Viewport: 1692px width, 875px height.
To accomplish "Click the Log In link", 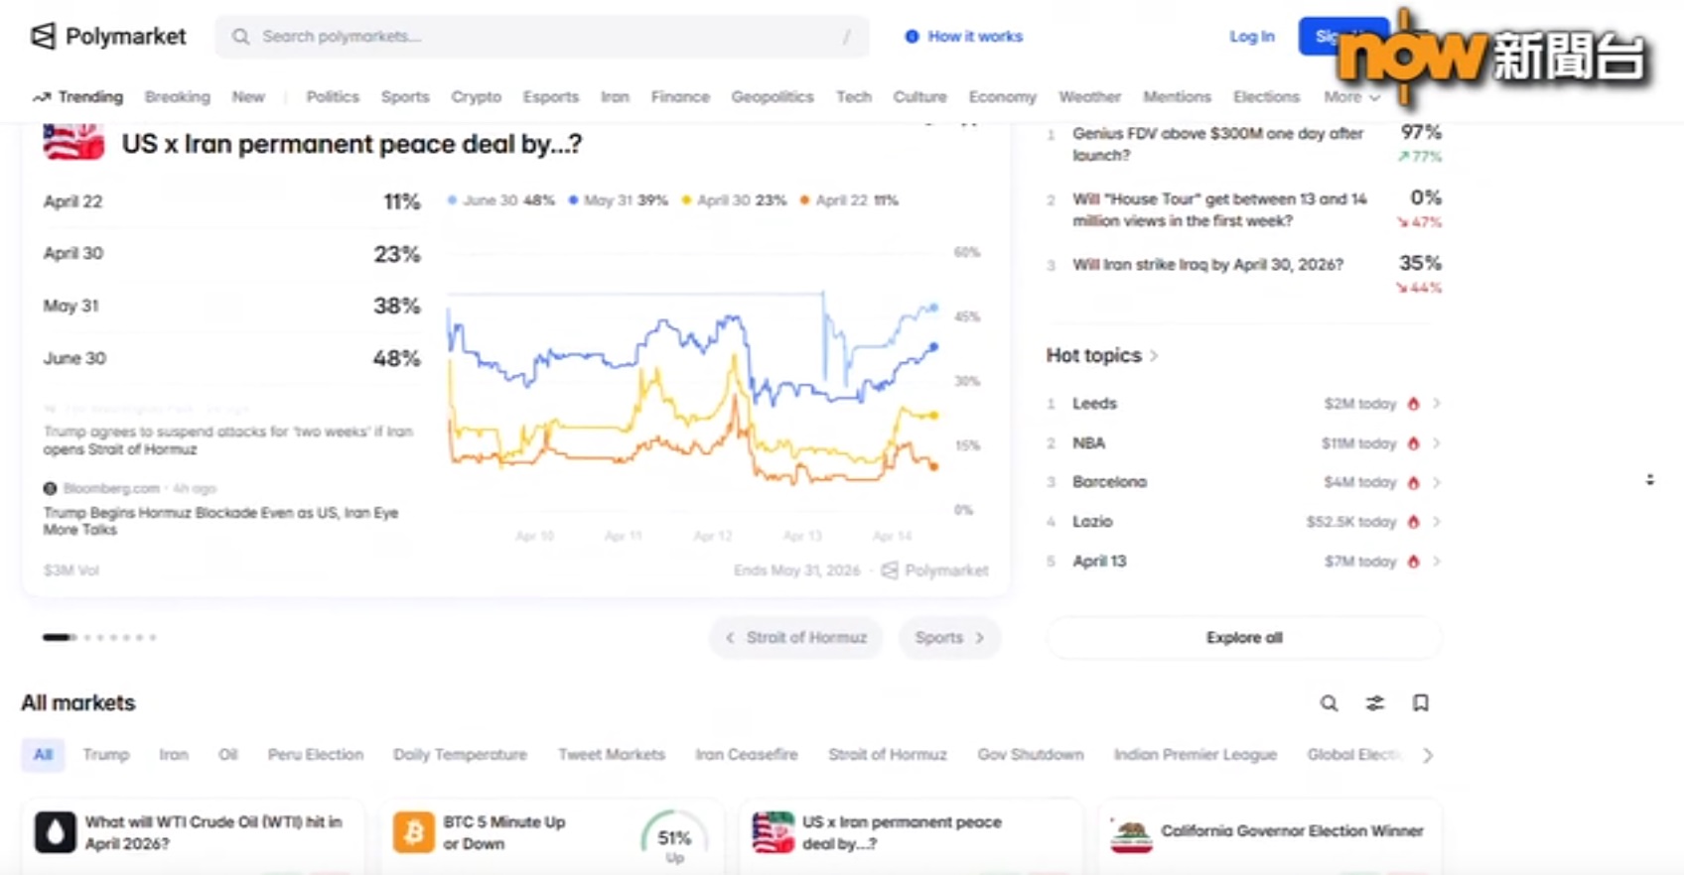I will coord(1251,37).
